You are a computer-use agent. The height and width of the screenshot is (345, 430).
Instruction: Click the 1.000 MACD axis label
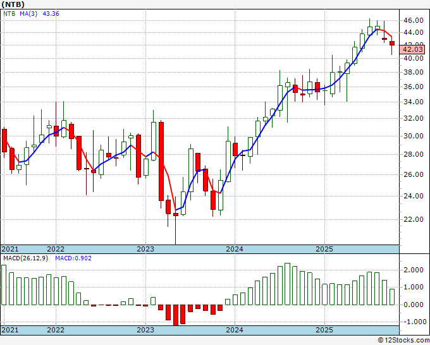(413, 287)
